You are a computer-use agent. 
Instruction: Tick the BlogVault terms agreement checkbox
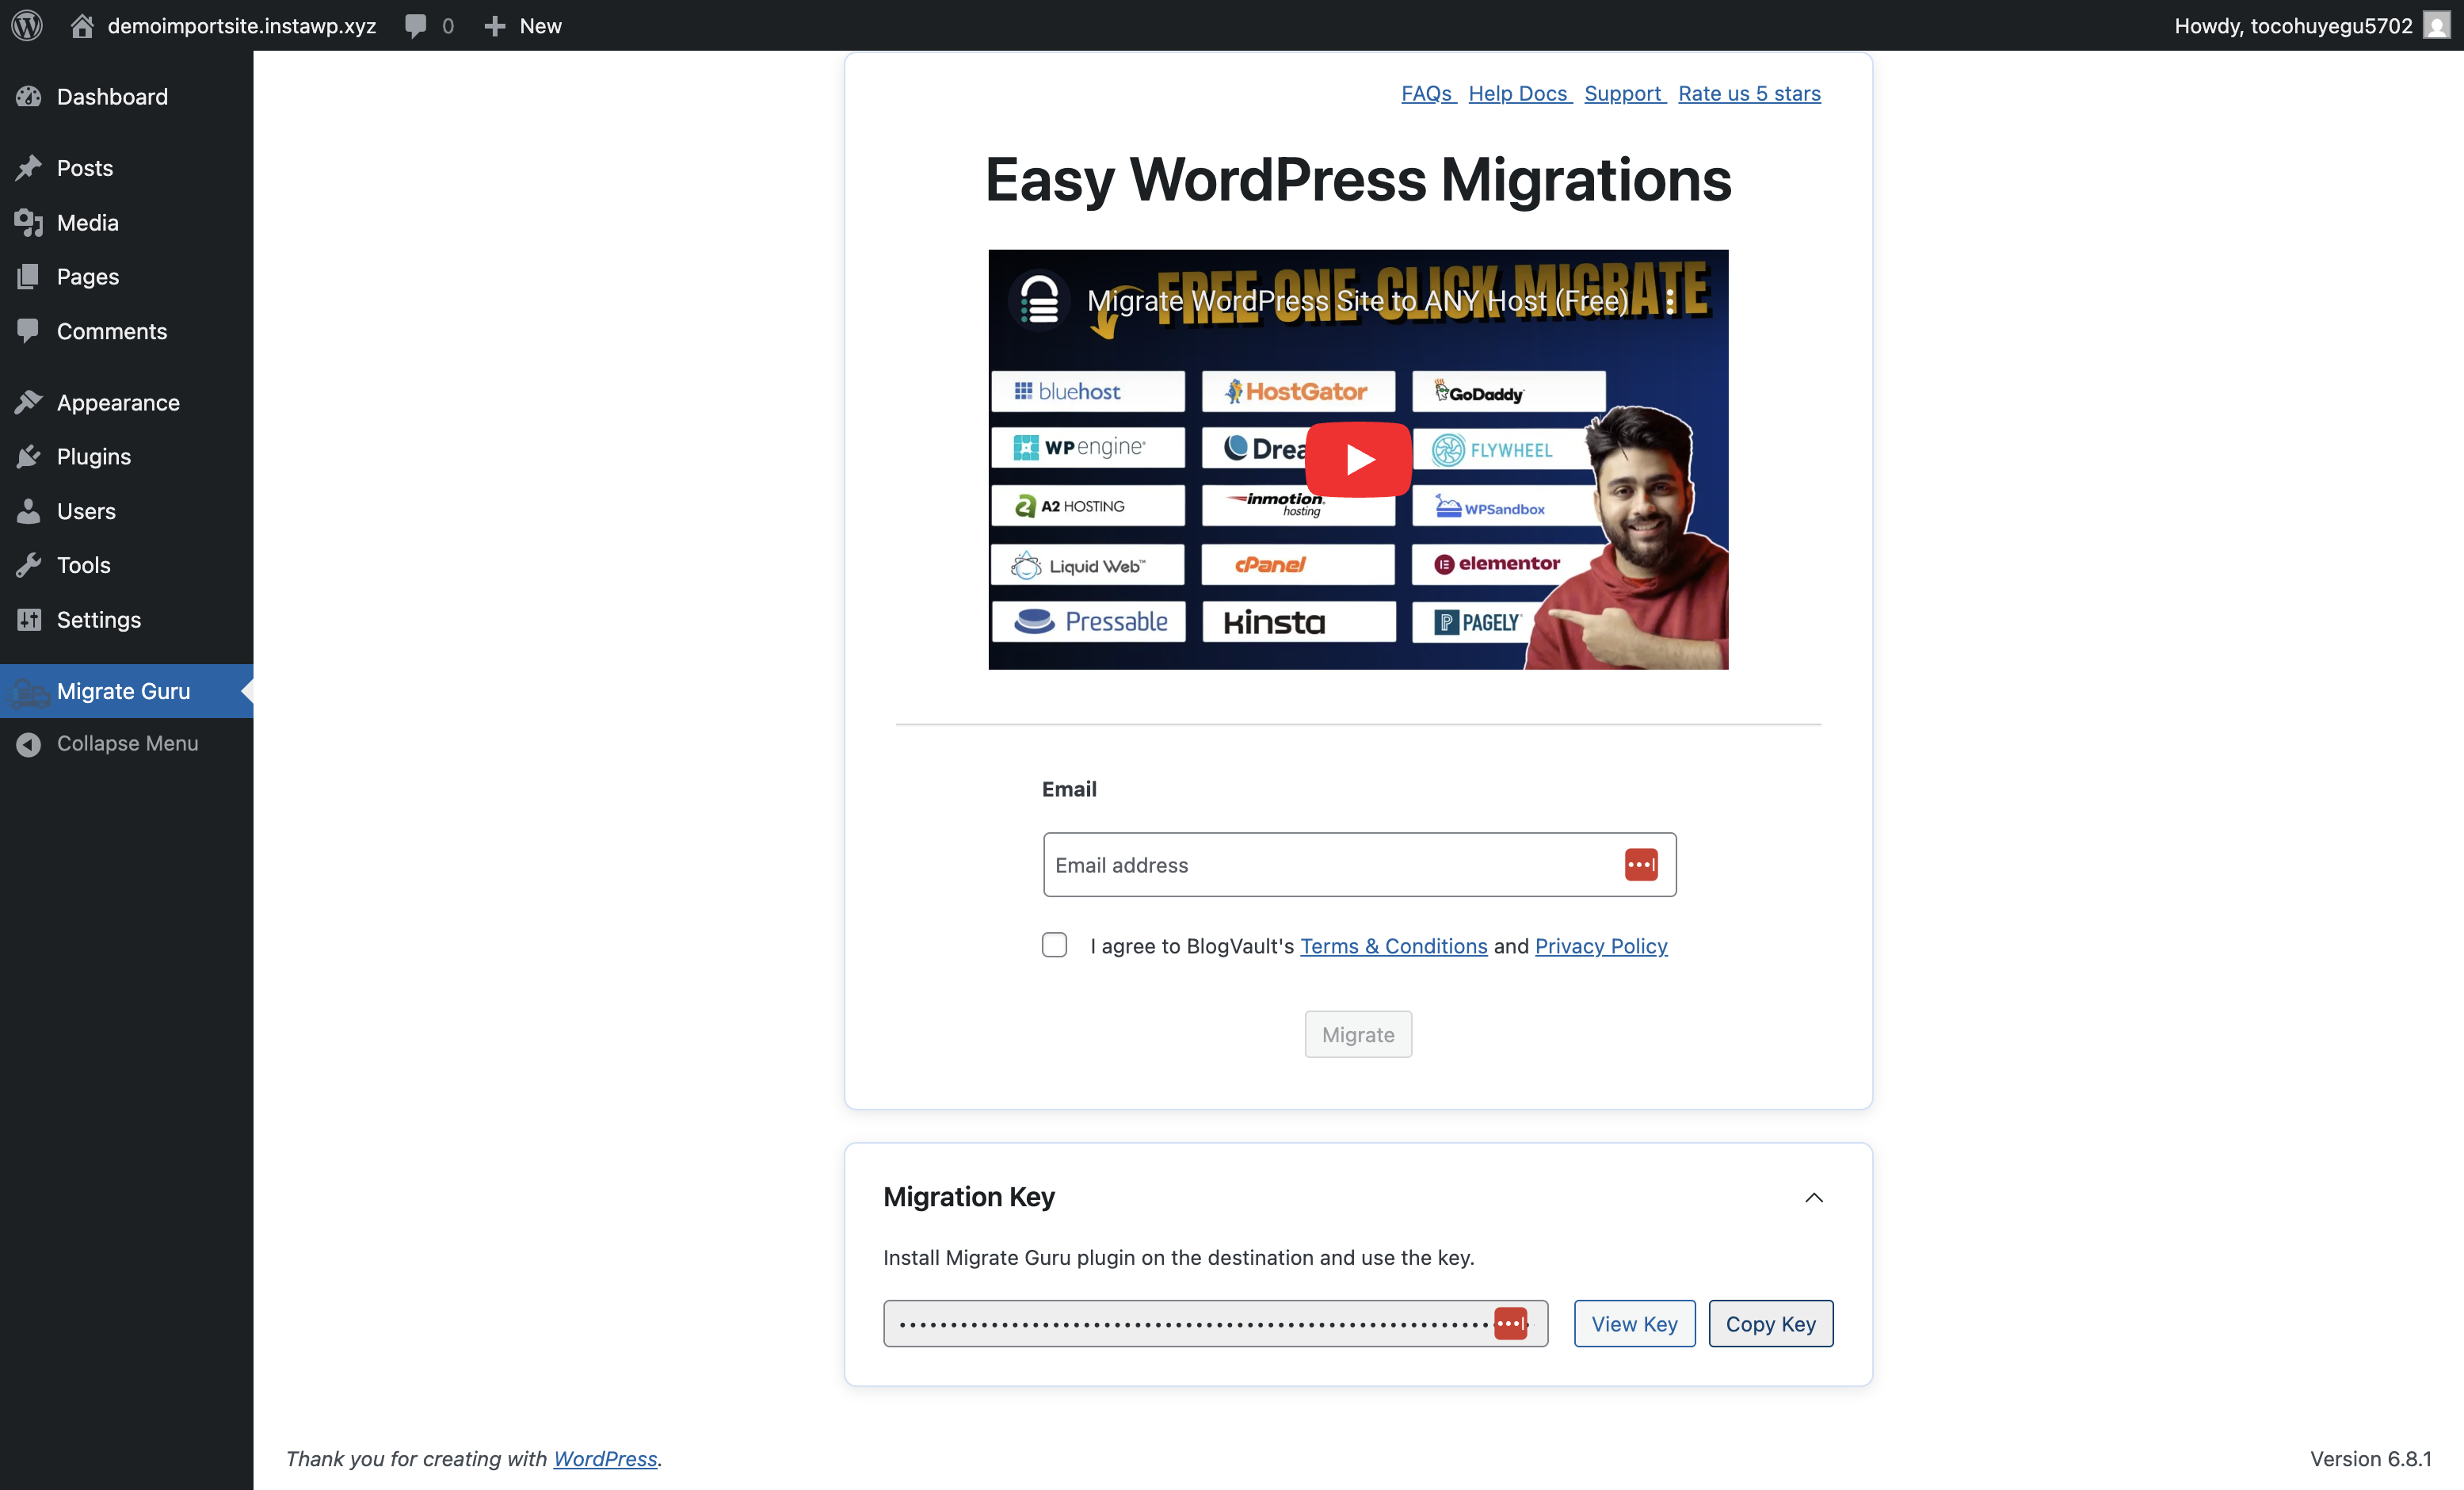click(1054, 945)
